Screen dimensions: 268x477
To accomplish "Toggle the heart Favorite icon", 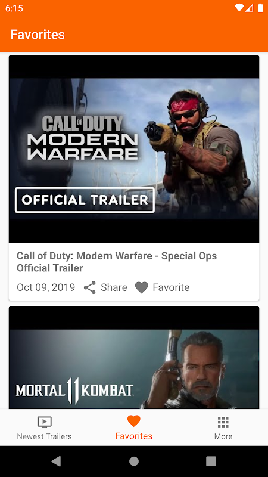I will click(141, 287).
